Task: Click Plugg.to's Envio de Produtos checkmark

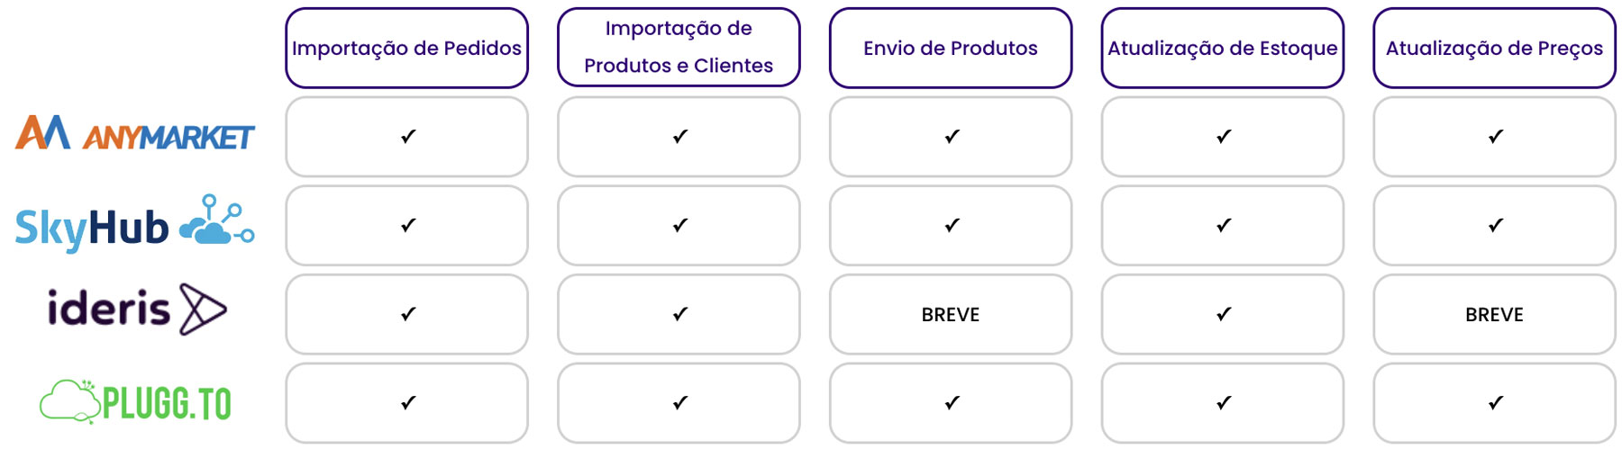Action: pos(952,402)
